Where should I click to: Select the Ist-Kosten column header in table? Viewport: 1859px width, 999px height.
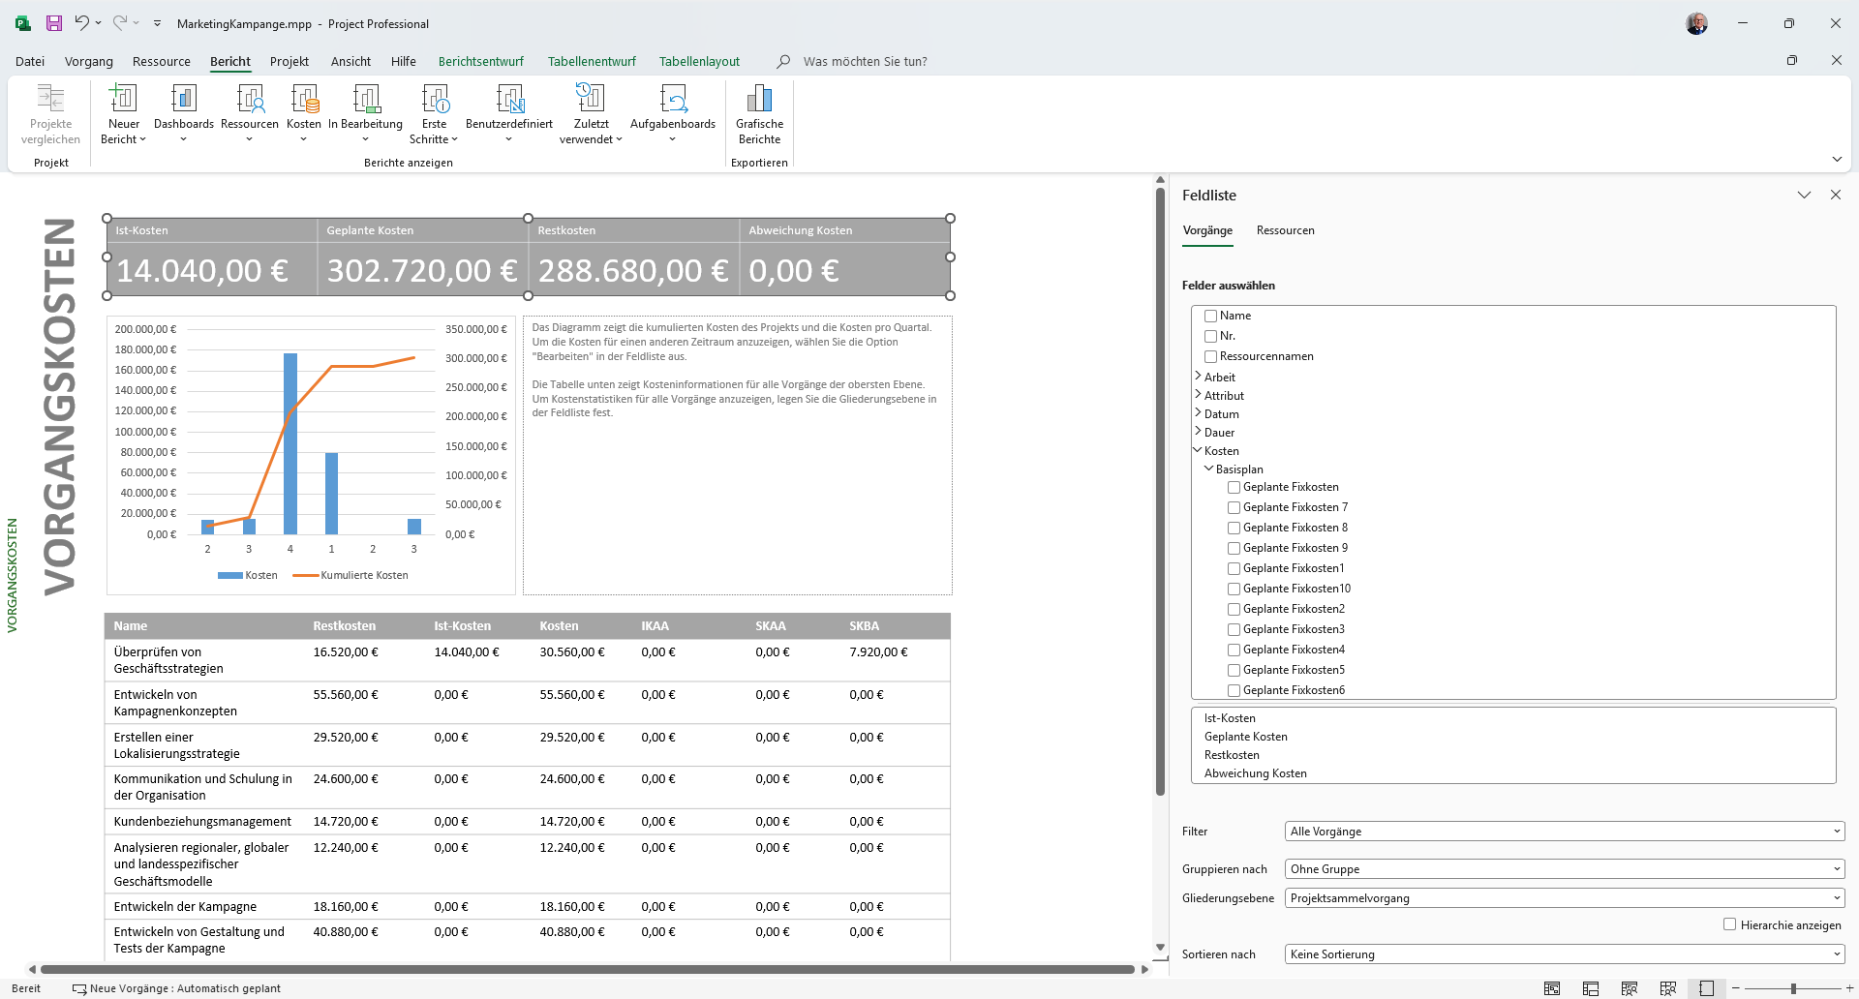coord(462,626)
